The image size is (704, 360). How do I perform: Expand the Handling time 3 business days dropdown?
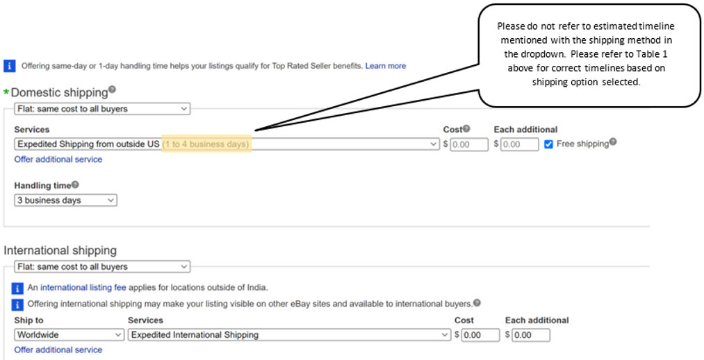click(x=65, y=200)
